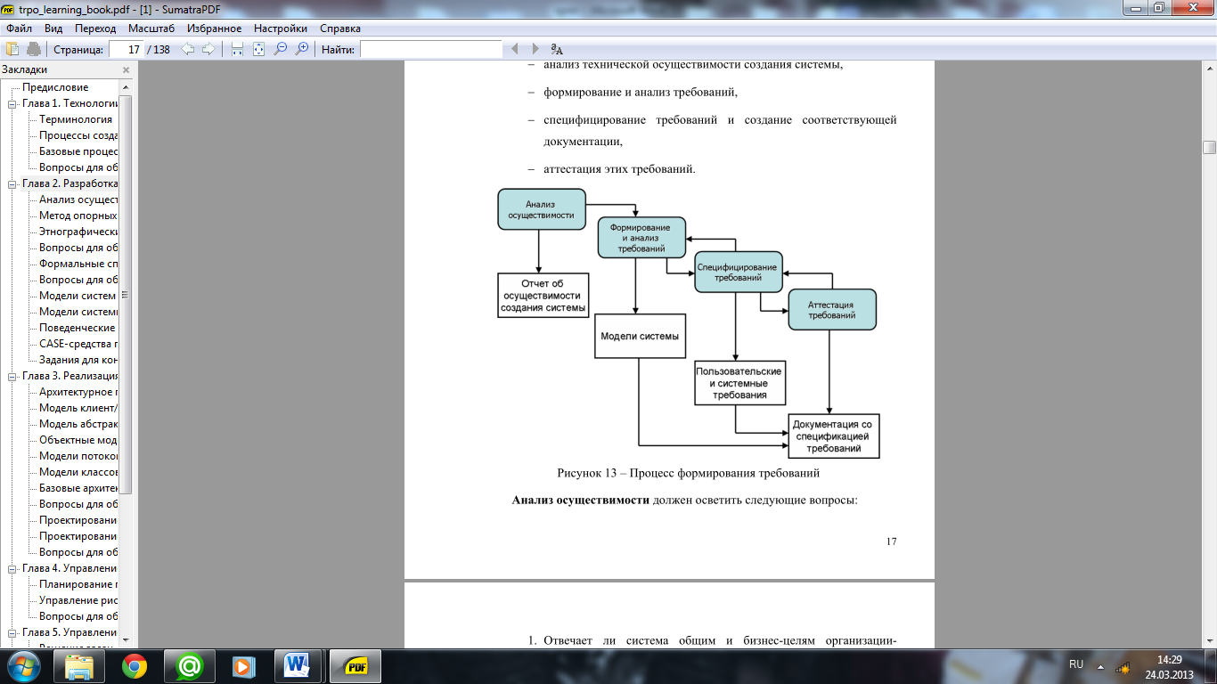Click the Zoom Out magnifier icon
Screen dimensions: 1217x684
tap(281, 49)
